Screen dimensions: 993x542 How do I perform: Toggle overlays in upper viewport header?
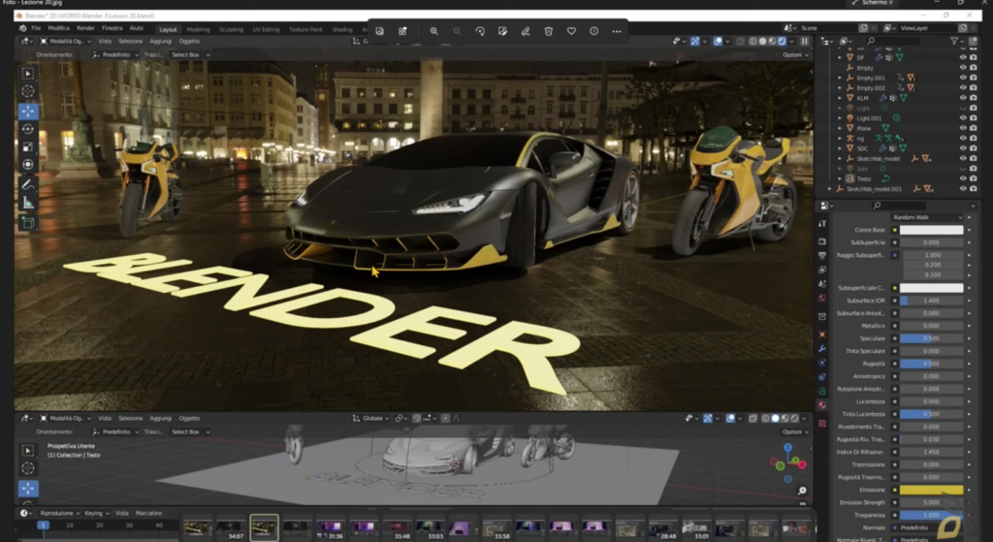tap(718, 41)
